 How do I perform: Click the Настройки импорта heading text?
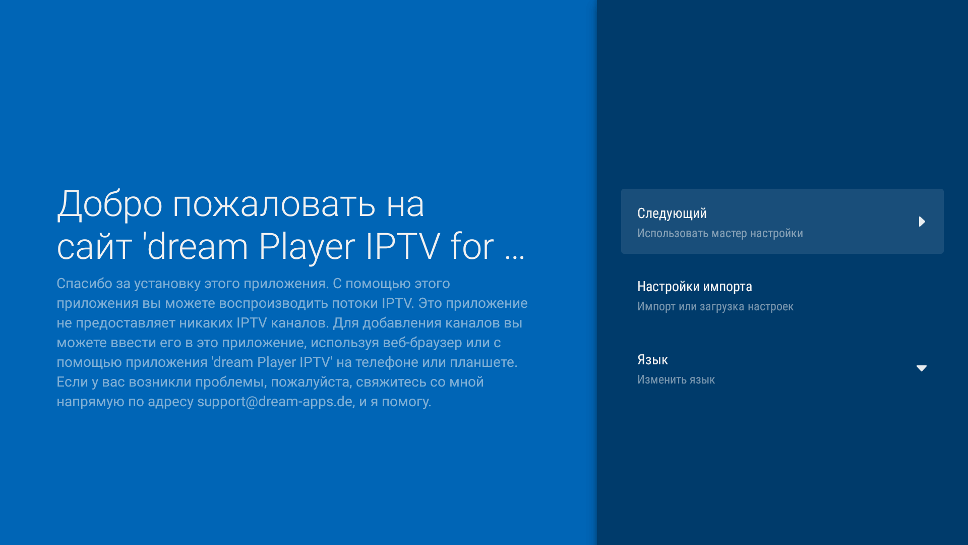[694, 286]
